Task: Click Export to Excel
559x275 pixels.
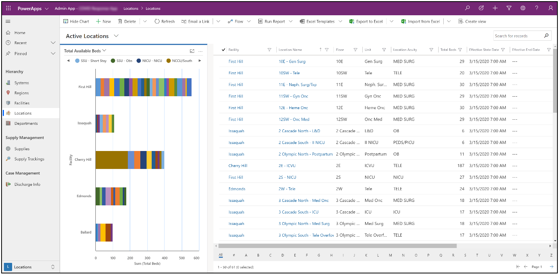Action: pos(366,22)
